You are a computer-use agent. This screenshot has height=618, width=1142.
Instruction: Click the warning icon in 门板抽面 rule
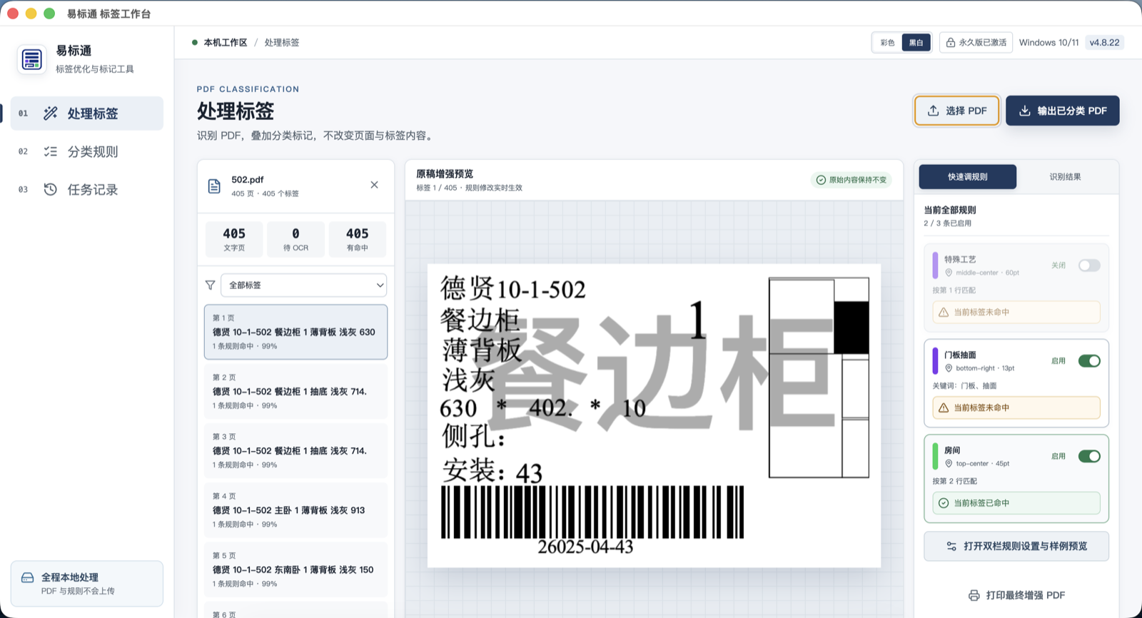click(x=944, y=407)
